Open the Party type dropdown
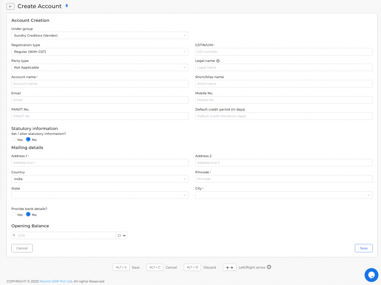The height and width of the screenshot is (285, 381). coord(100,67)
